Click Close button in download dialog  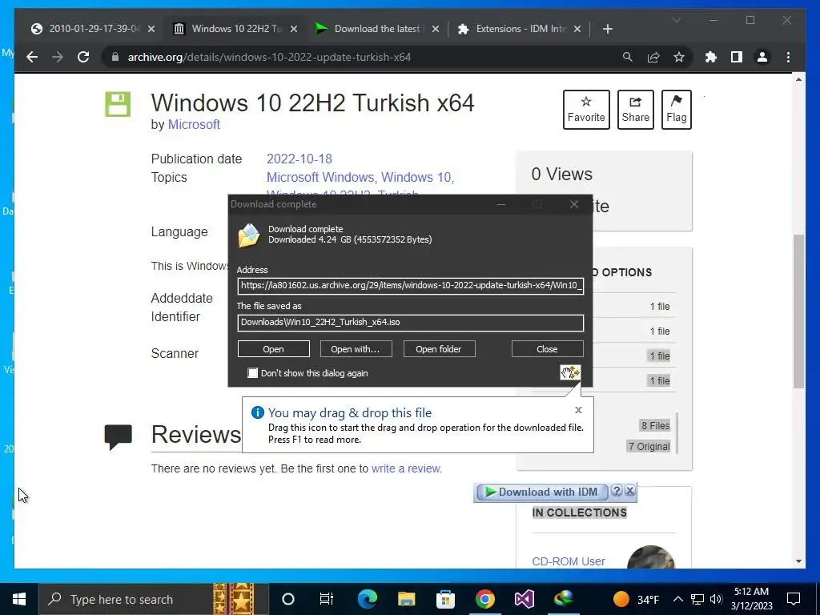pos(547,349)
